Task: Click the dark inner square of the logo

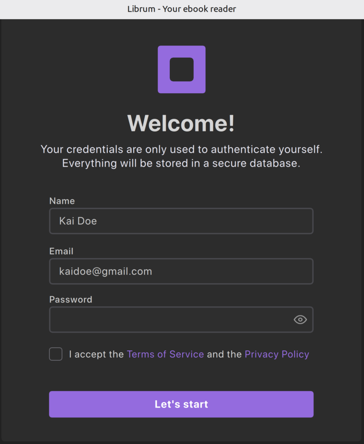Action: (x=182, y=69)
